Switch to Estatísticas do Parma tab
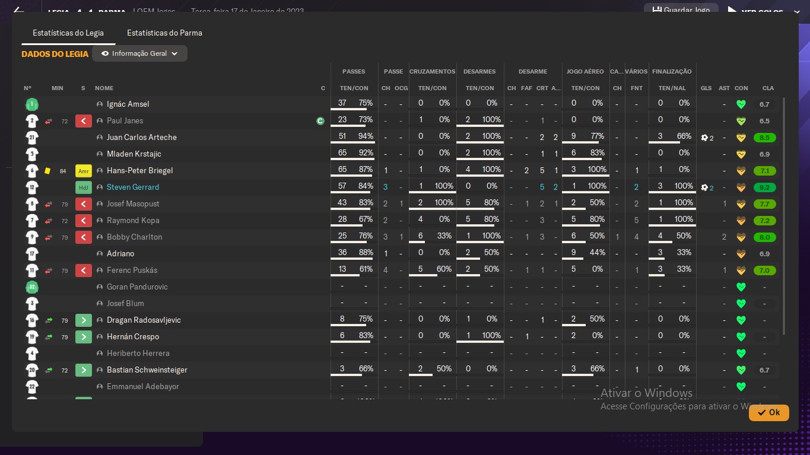The height and width of the screenshot is (455, 810). tap(164, 33)
